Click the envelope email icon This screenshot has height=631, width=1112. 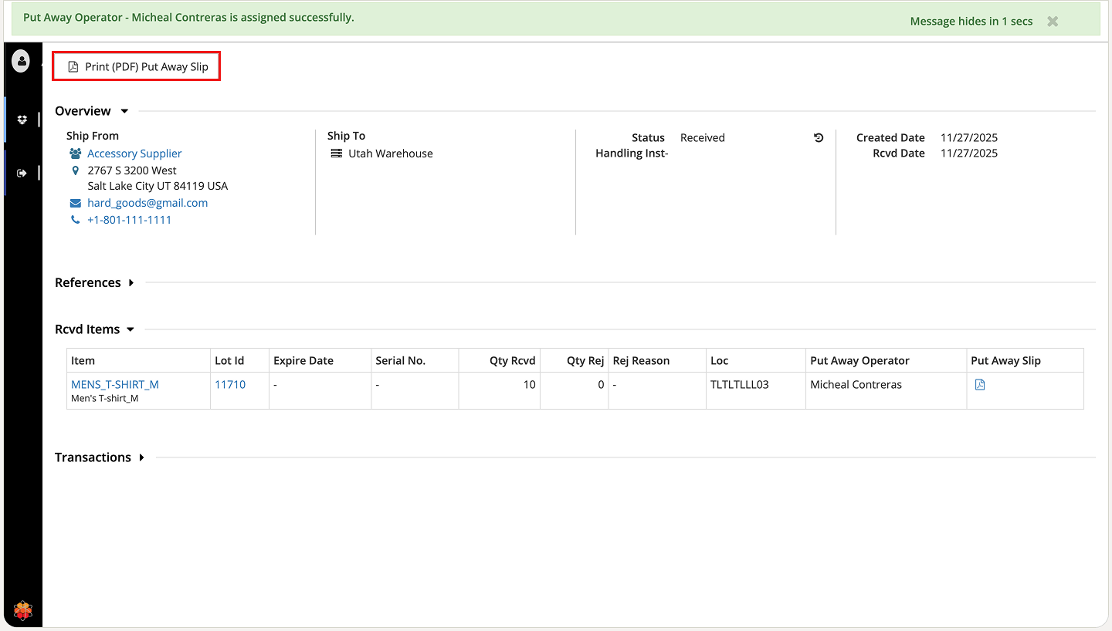76,203
